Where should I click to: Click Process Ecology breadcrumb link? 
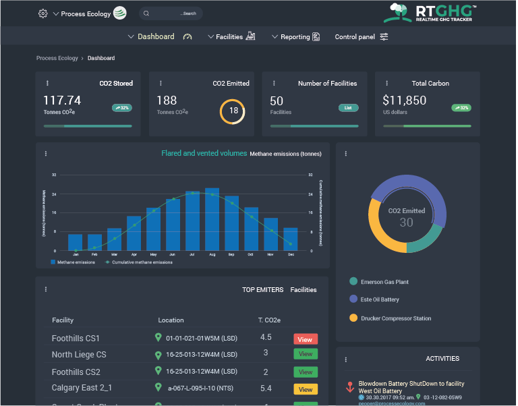pyautogui.click(x=57, y=58)
